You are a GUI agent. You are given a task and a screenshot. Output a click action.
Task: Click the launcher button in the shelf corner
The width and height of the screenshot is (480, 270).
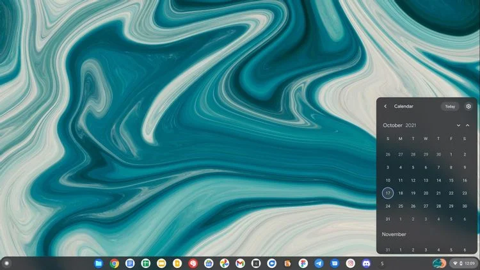6,263
